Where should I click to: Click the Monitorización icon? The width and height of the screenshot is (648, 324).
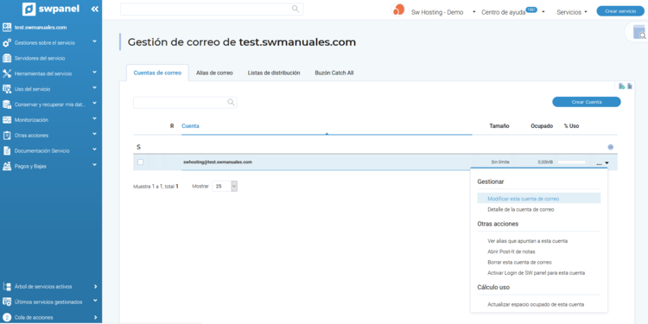(x=7, y=120)
